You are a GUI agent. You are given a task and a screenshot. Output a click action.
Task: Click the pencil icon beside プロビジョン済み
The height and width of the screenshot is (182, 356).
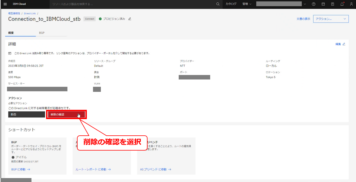coord(130,19)
